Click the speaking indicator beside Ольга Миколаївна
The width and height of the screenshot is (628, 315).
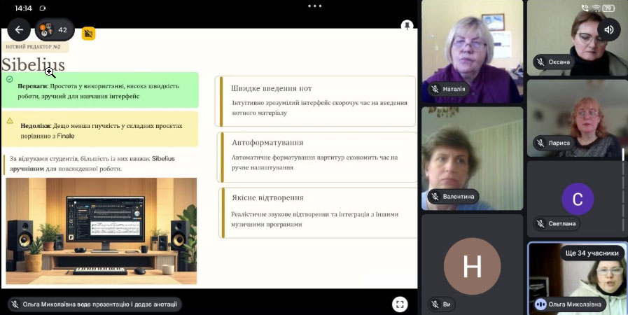[540, 304]
